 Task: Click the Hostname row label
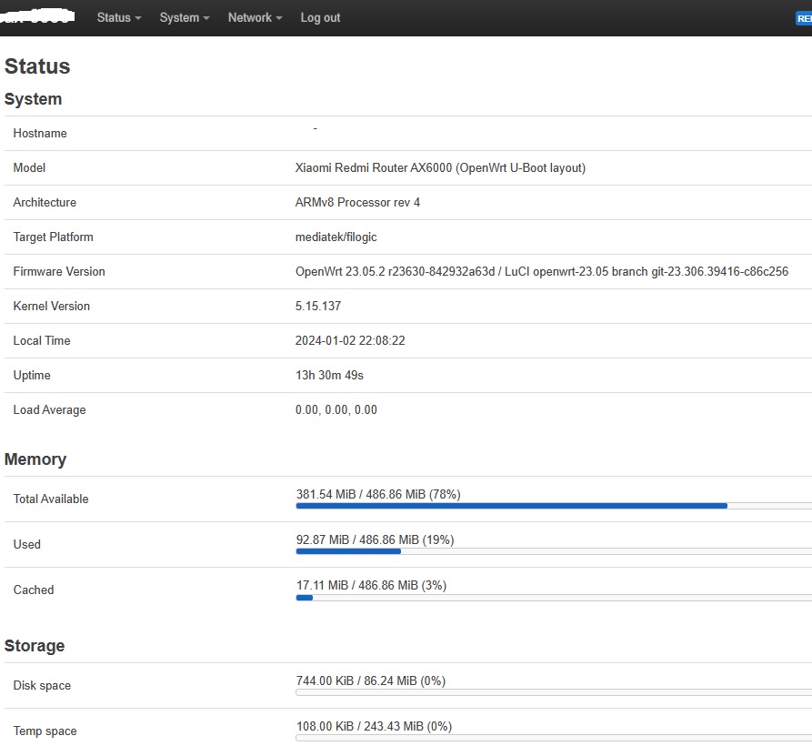tap(40, 133)
